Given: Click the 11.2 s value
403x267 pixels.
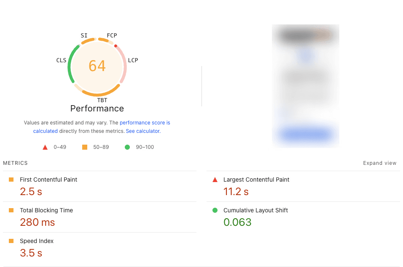Looking at the screenshot, I should (236, 192).
